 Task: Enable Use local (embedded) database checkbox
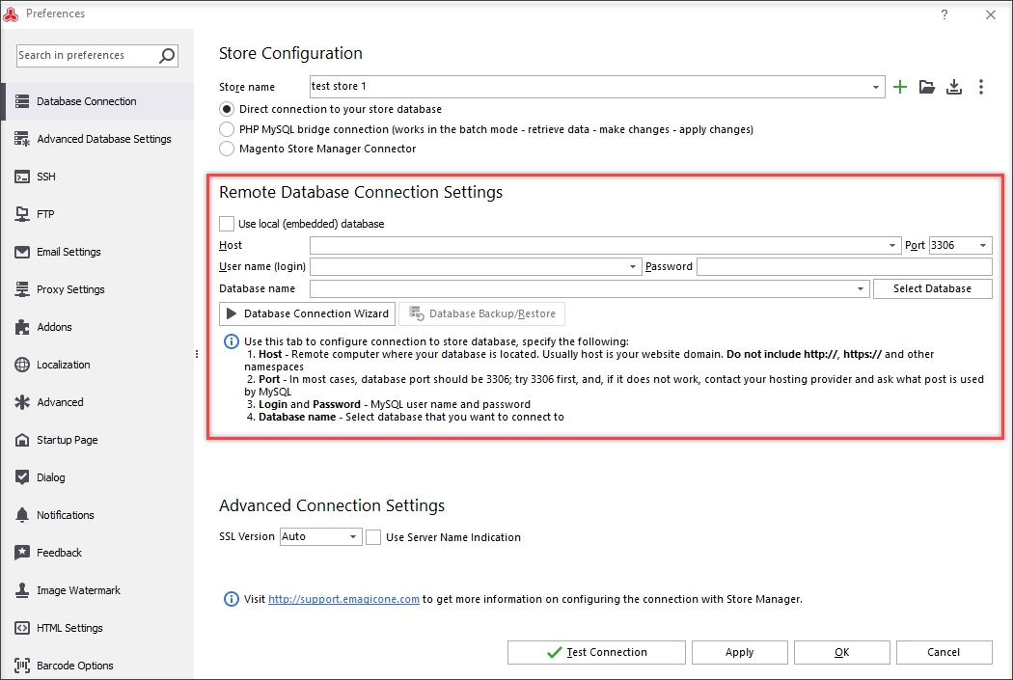tap(227, 224)
